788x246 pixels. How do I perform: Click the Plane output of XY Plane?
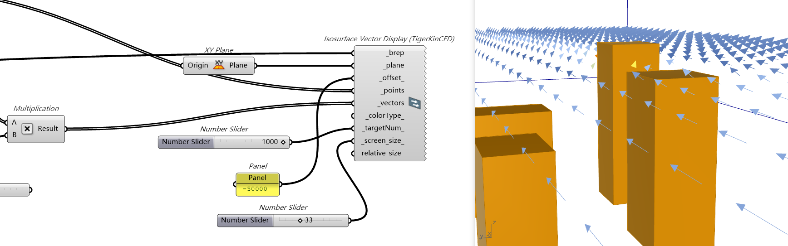click(238, 65)
